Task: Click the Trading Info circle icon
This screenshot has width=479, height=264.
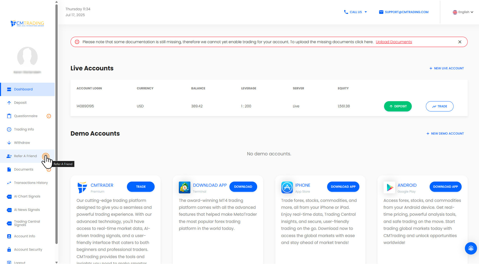Action: pos(9,129)
